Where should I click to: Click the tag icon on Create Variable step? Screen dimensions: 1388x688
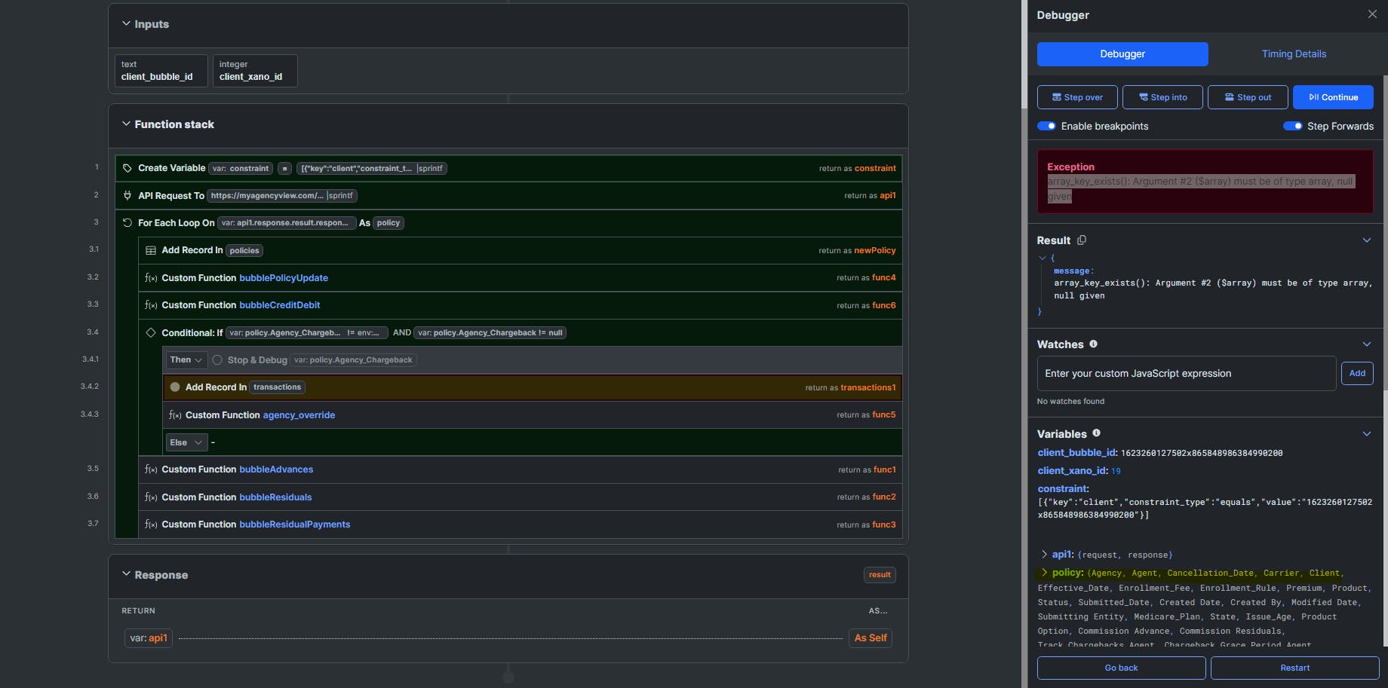click(127, 168)
